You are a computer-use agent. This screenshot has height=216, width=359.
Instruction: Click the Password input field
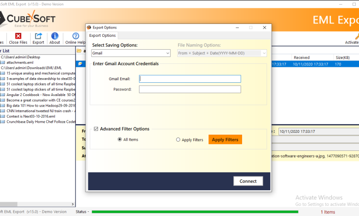click(190, 89)
